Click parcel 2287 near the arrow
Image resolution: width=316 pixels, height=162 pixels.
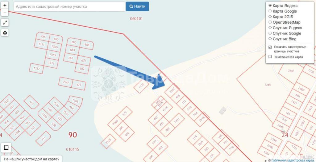[x=172, y=91]
